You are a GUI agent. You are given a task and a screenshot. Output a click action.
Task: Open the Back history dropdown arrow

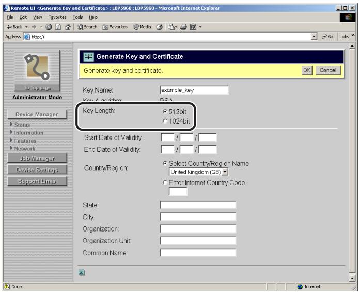click(26, 27)
